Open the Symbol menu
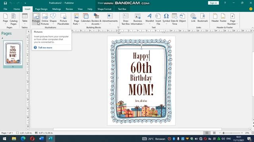 click(x=166, y=19)
